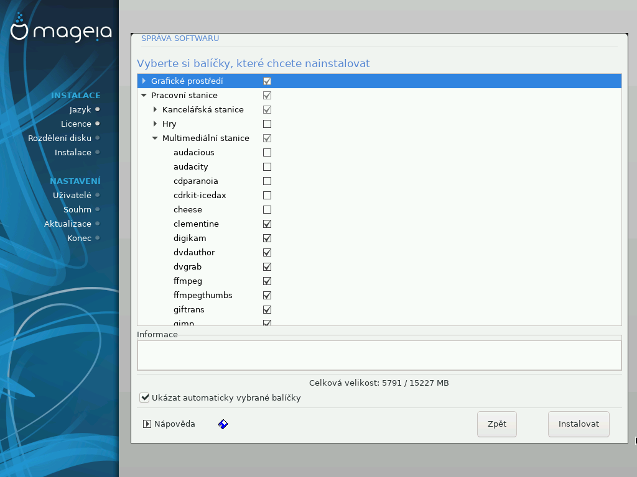Click Konec step in sidebar

79,238
